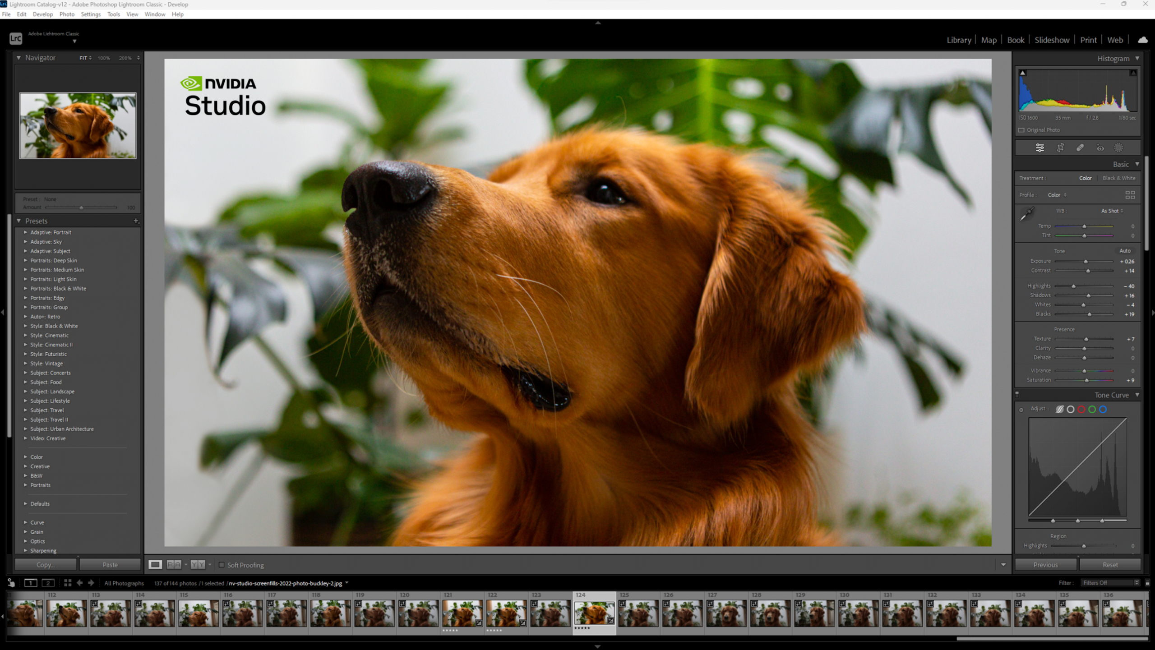Switch to Before/After view mode
This screenshot has height=650, width=1155.
click(174, 564)
